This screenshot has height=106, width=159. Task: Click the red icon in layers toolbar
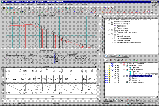tap(111, 60)
